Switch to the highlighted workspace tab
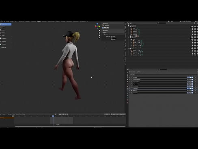Screen dimensions: 198x149 coord(39,21)
